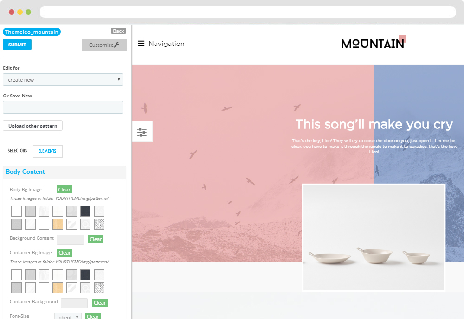
Task: Choose the dotted checker Body Bg pattern
Action: (x=99, y=224)
